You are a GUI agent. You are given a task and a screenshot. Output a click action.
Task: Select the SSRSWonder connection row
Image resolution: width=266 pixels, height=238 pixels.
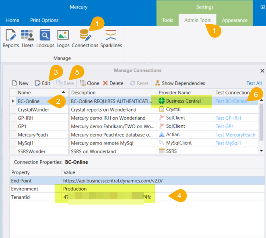click(134, 151)
